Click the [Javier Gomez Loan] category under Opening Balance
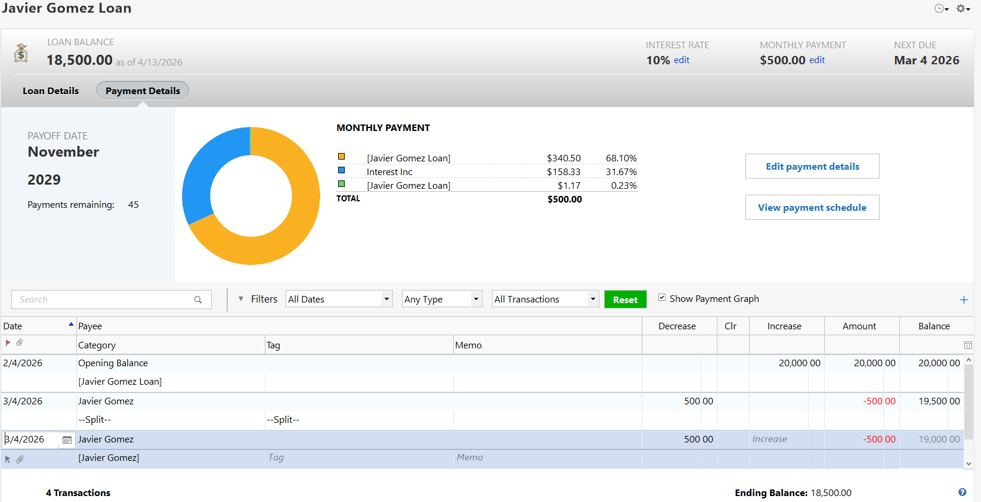Screen dimensions: 981x502 120,382
